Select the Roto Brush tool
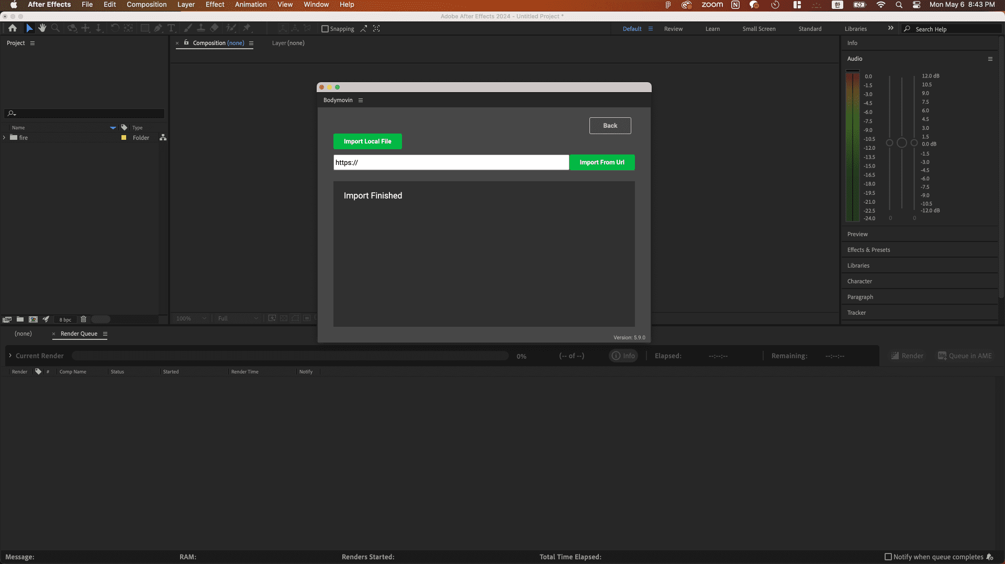This screenshot has width=1005, height=564. pos(231,28)
